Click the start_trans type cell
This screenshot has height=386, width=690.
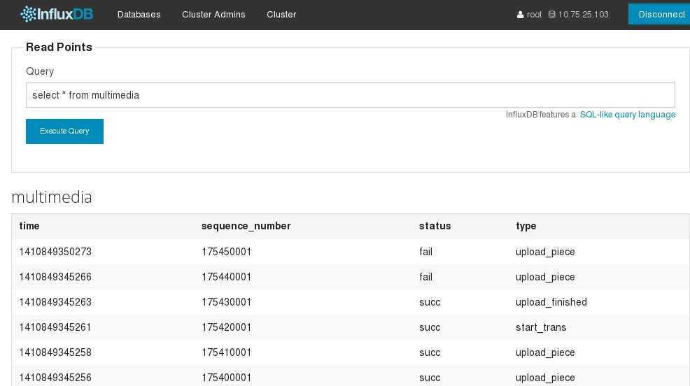541,327
